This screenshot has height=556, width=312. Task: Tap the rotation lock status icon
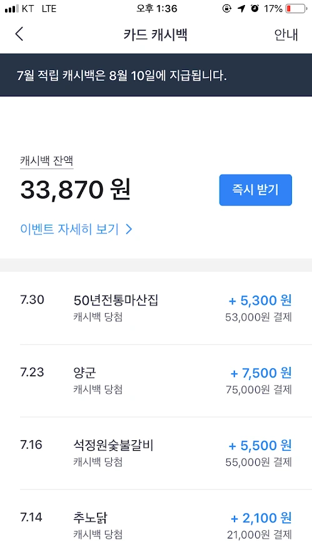(x=226, y=9)
